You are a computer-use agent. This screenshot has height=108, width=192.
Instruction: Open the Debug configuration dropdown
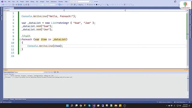tap(41, 5)
